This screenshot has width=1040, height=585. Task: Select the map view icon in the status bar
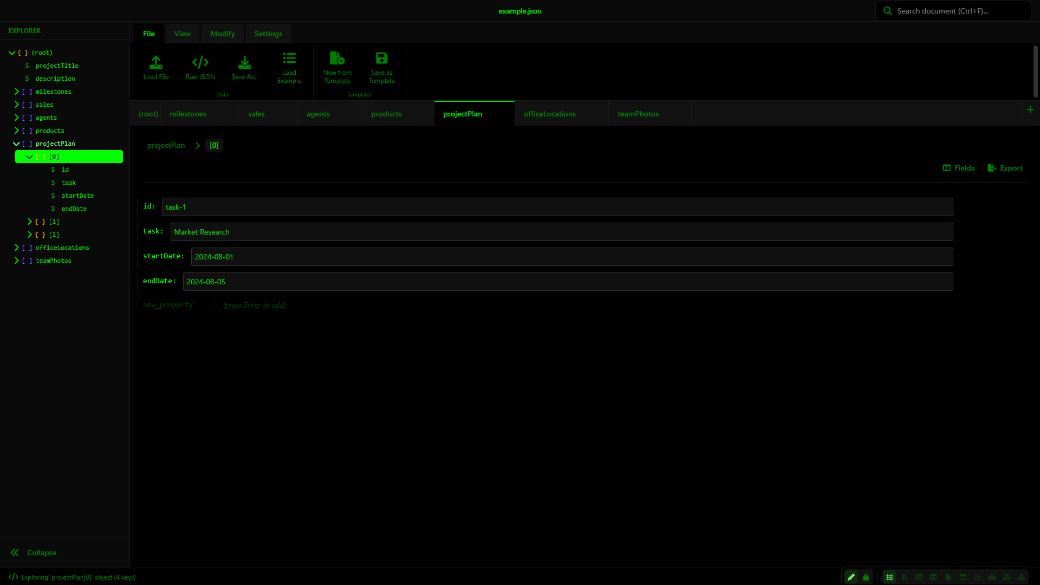pyautogui.click(x=992, y=577)
